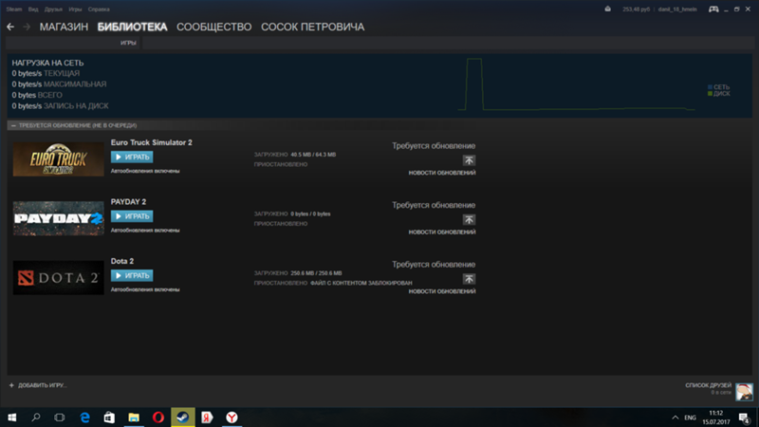Open the СООБЩЕСТВО tab
This screenshot has height=427, width=759.
[x=214, y=28]
